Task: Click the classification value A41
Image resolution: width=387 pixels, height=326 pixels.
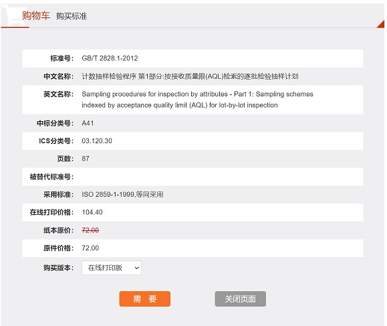Action: pos(88,123)
